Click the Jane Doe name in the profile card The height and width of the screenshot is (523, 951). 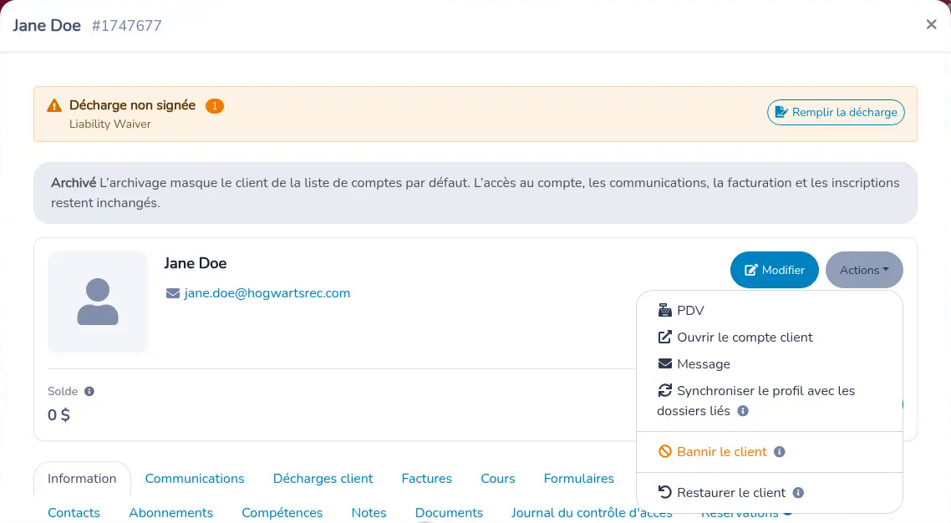(x=196, y=264)
